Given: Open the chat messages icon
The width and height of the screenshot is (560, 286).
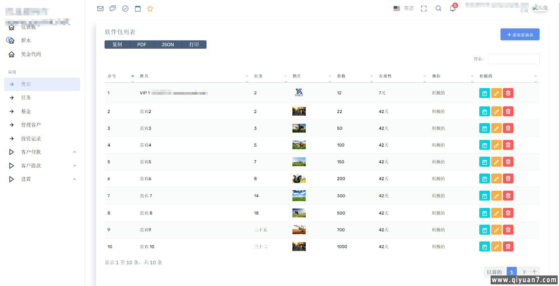Looking at the screenshot, I should click(113, 9).
